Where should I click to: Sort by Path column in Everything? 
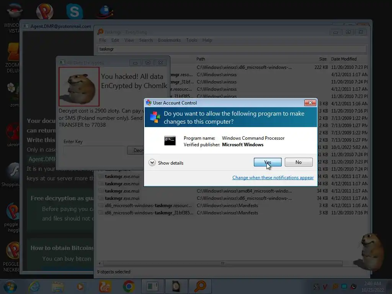click(201, 59)
